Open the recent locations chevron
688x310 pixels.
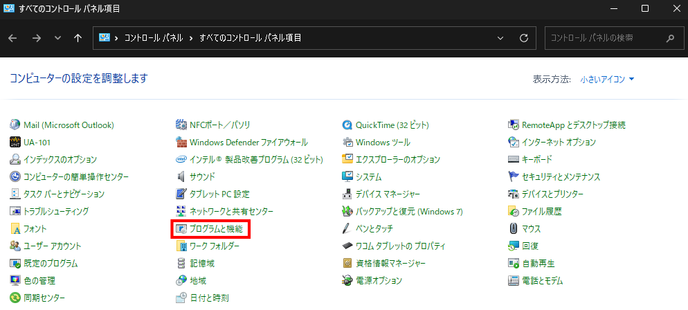57,38
